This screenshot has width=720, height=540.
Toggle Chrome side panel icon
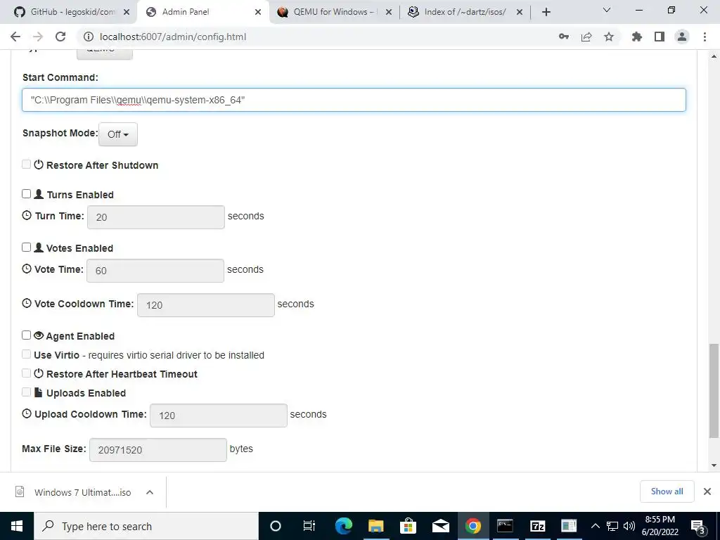(x=660, y=37)
